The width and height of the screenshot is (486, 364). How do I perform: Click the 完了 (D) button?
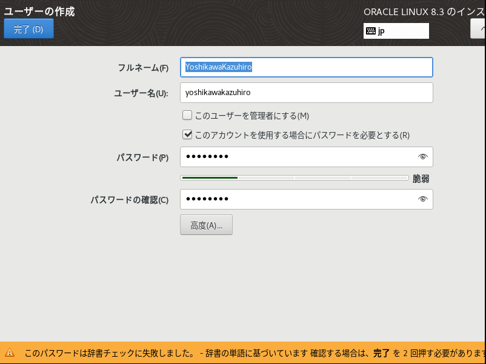pyautogui.click(x=28, y=29)
